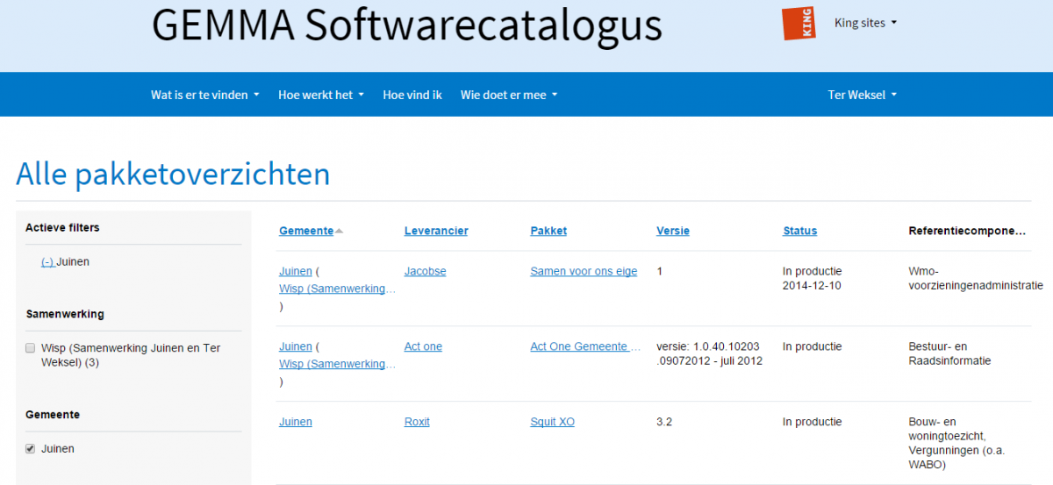1053x485 pixels.
Task: Click the Gemeente column sort arrow icon
Action: [x=339, y=232]
